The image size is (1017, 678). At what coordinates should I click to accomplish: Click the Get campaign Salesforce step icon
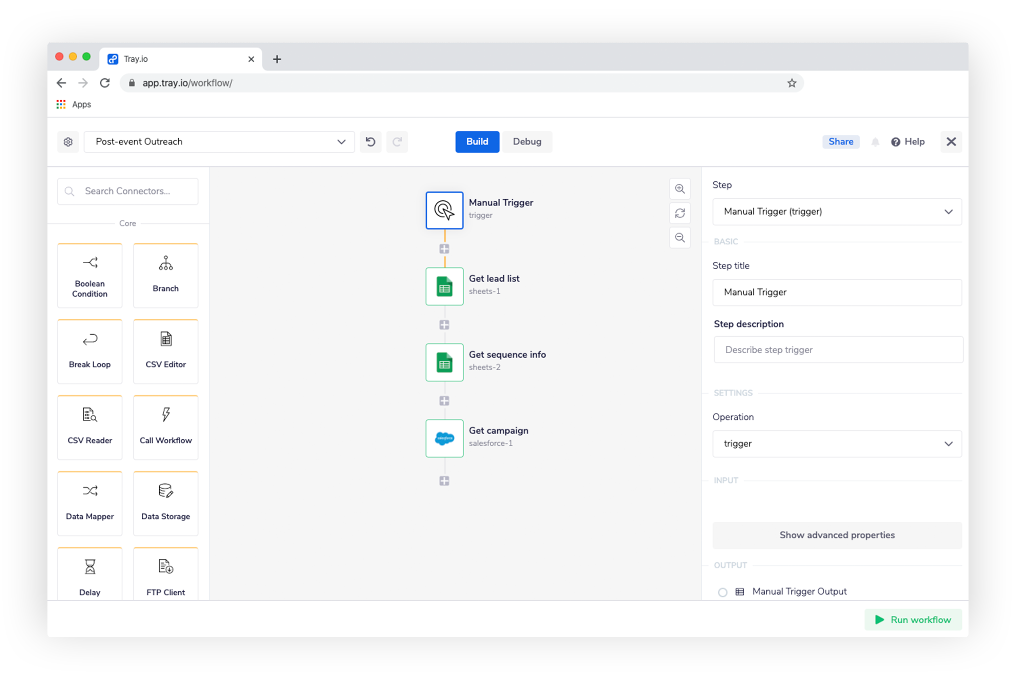444,438
